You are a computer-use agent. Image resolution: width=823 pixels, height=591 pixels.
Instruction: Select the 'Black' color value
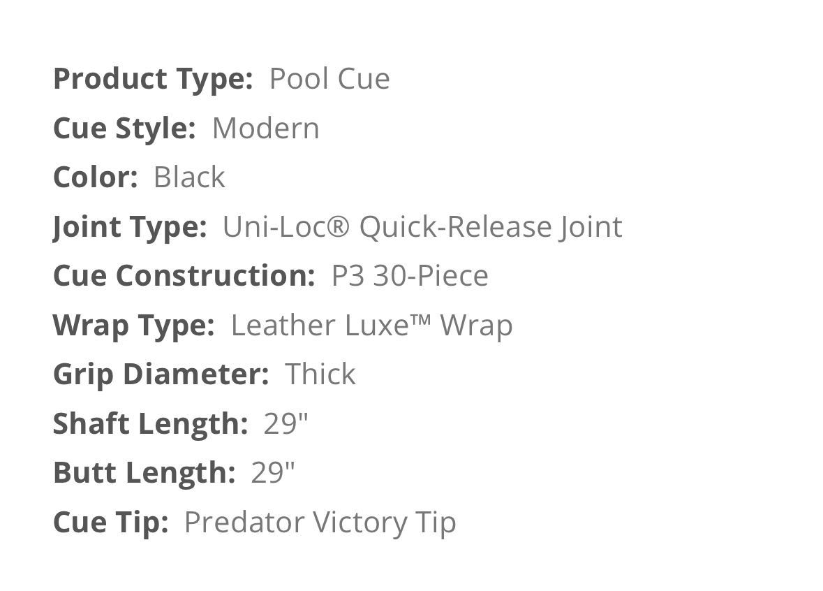click(x=189, y=177)
